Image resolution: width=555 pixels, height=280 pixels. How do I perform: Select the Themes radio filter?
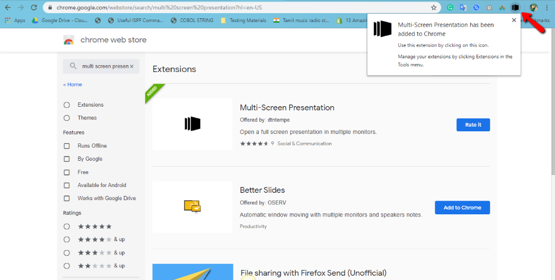coord(66,118)
